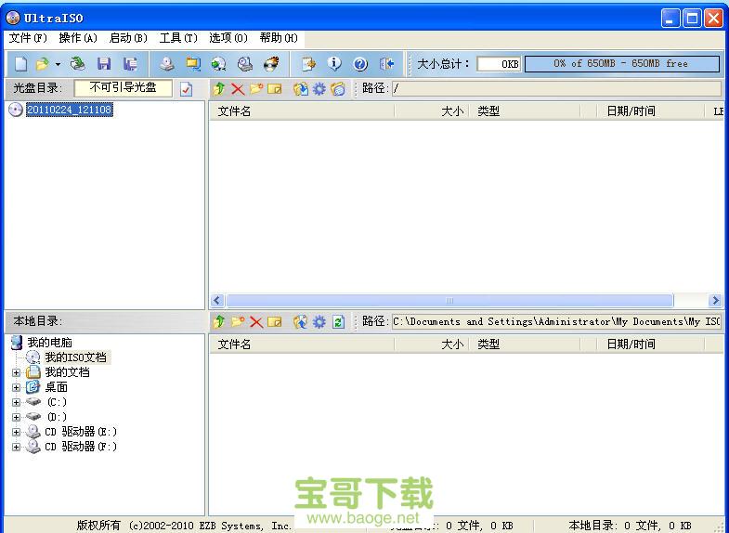Image resolution: width=729 pixels, height=533 pixels.
Task: Click the blue question mark help icon
Action: pyautogui.click(x=360, y=64)
